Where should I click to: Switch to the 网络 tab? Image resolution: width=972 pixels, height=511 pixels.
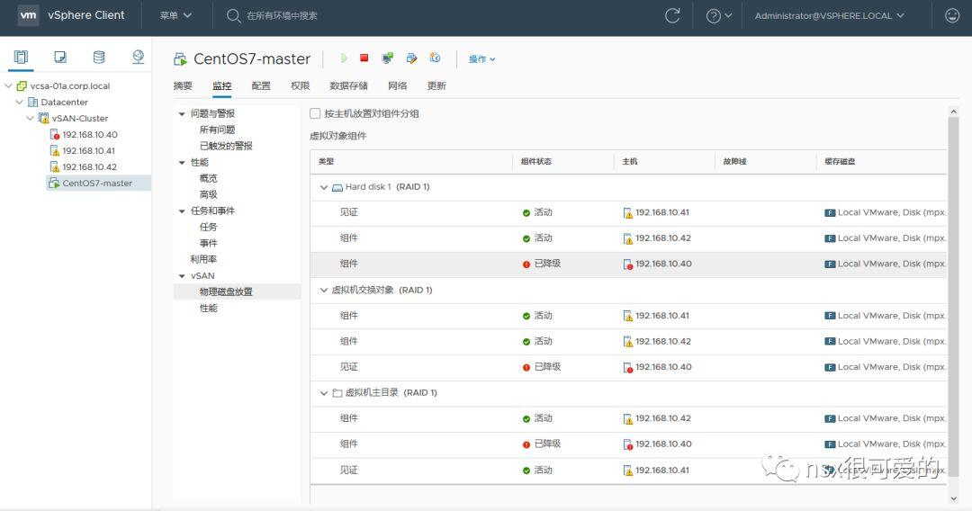click(398, 86)
